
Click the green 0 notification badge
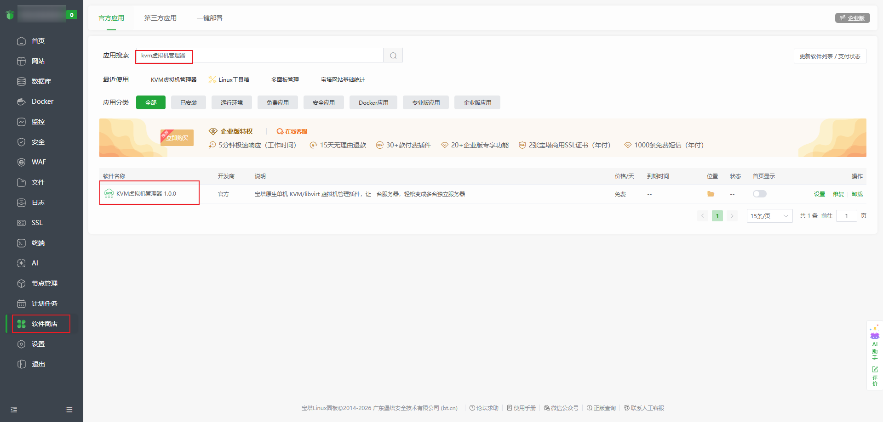pos(71,15)
